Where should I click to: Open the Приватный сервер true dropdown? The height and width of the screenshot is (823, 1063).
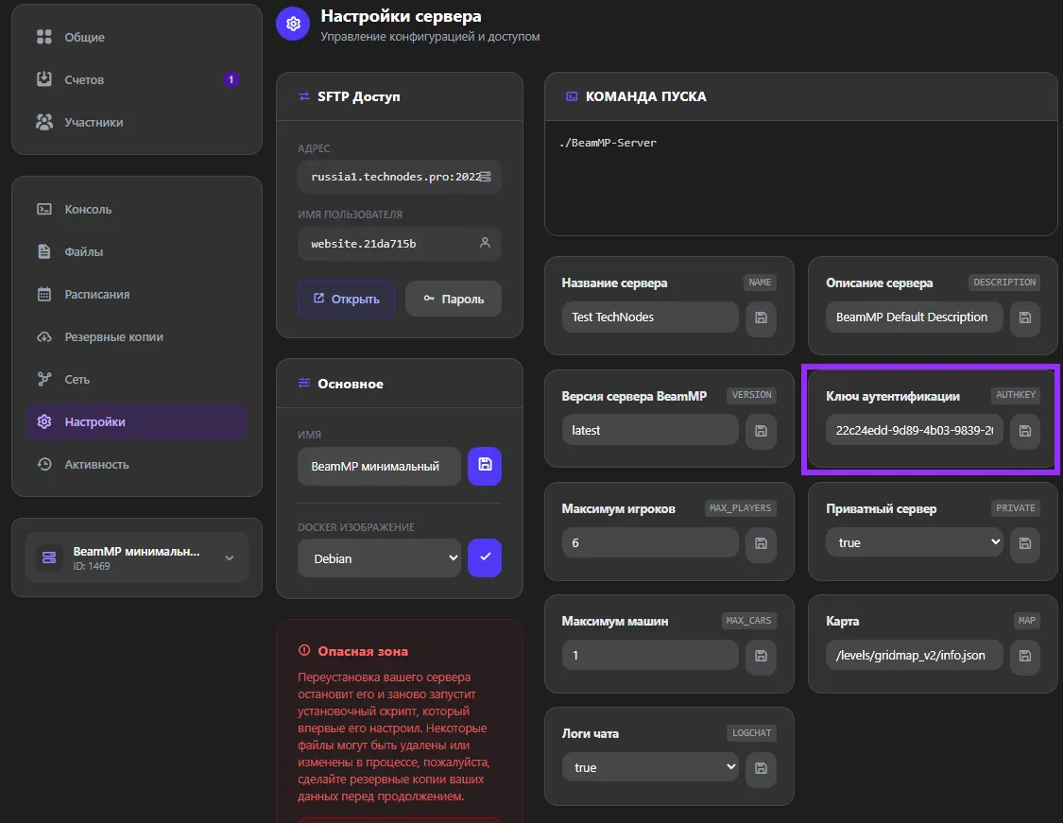pos(914,542)
